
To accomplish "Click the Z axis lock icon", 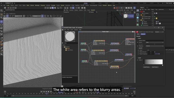I will click(x=13, y=8).
